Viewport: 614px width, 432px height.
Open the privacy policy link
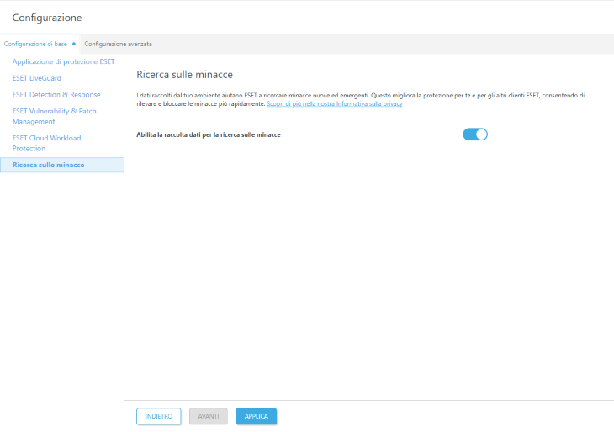pos(335,103)
